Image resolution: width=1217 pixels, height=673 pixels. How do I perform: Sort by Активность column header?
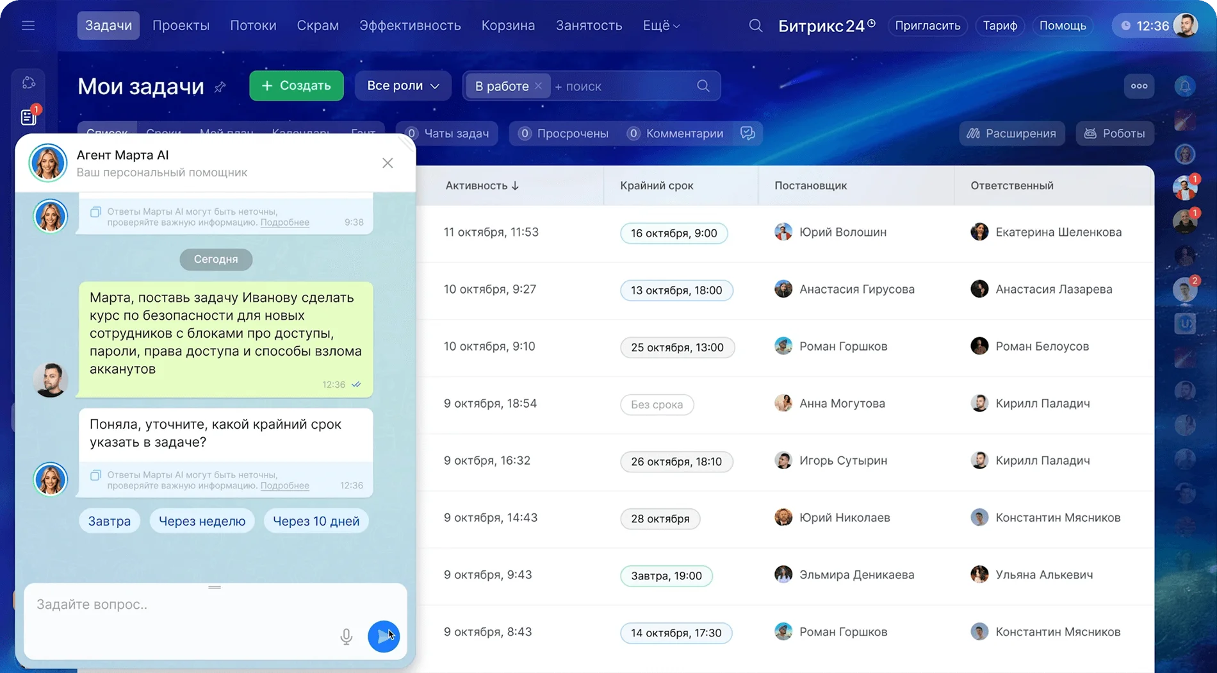coord(482,185)
